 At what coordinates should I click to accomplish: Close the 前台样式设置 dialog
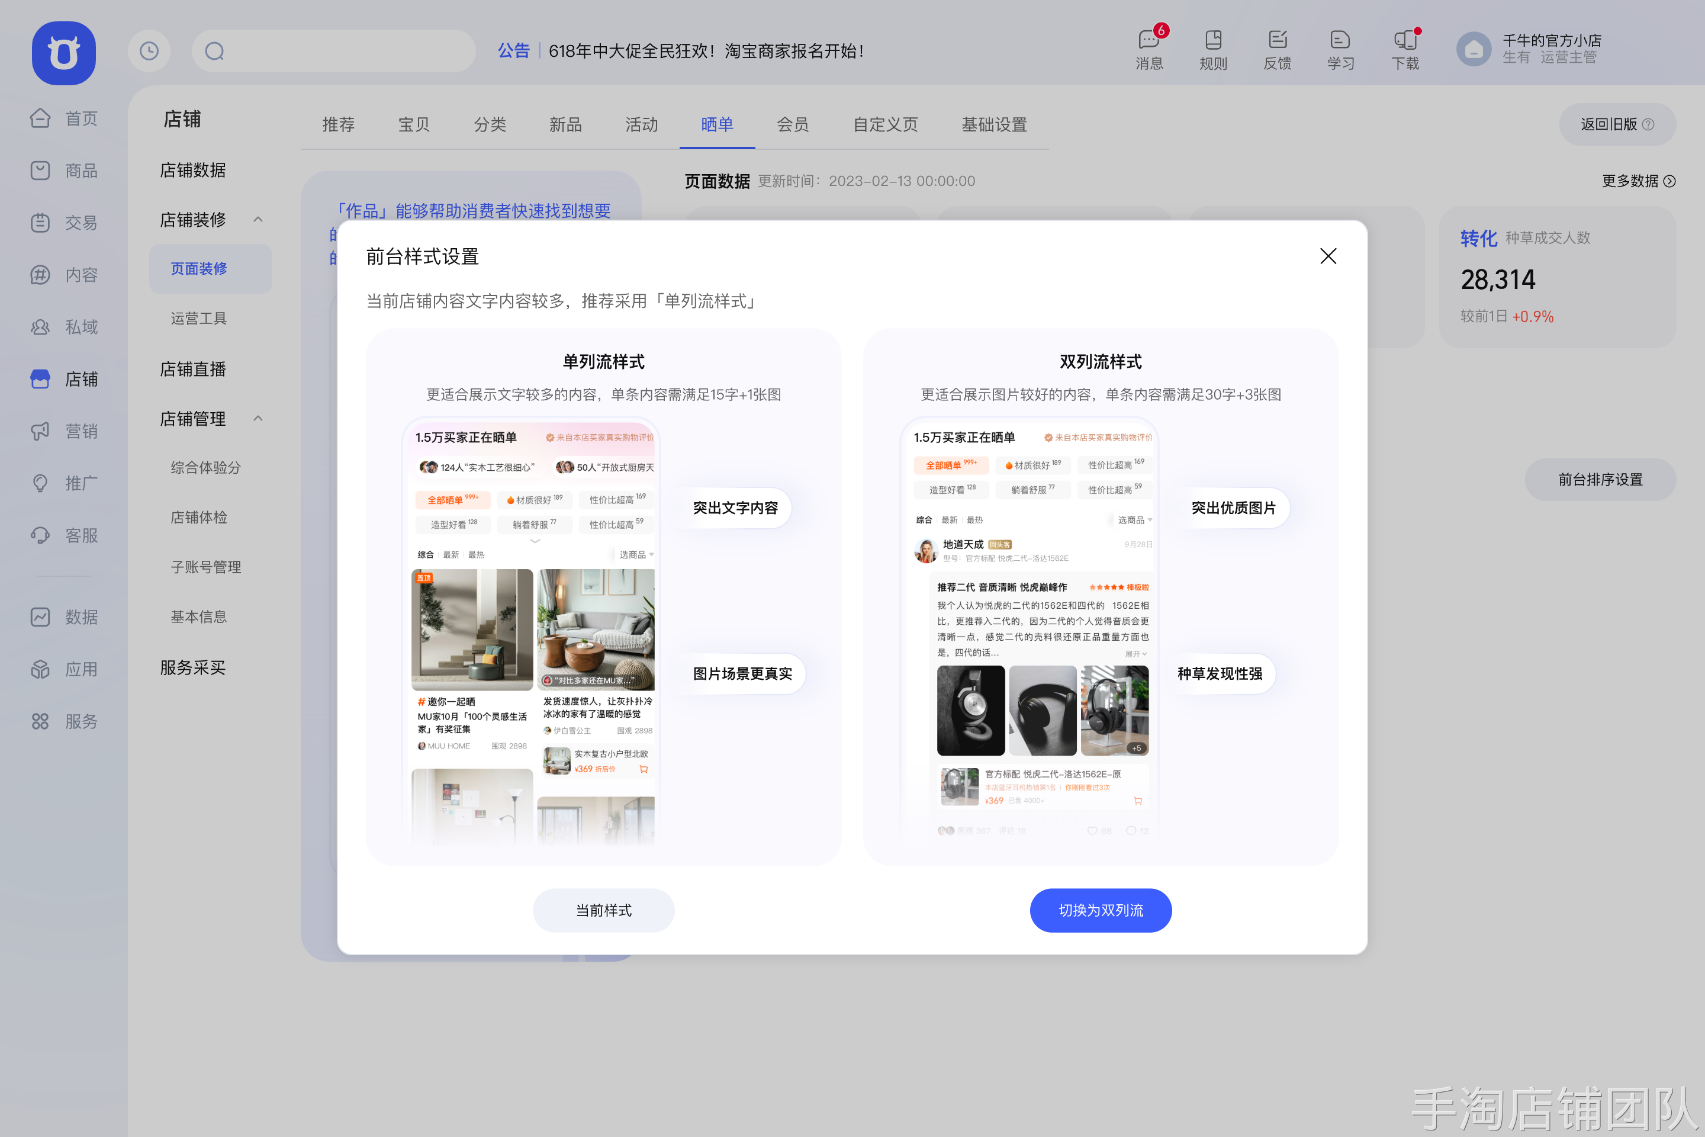coord(1328,256)
